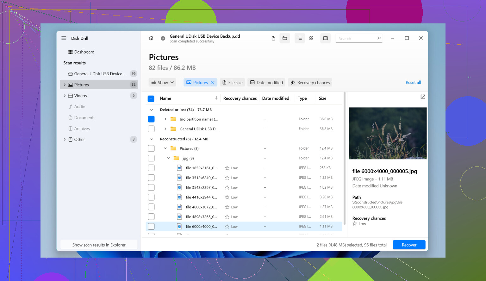Select the file 4898x3265_0... row name

tap(202, 217)
